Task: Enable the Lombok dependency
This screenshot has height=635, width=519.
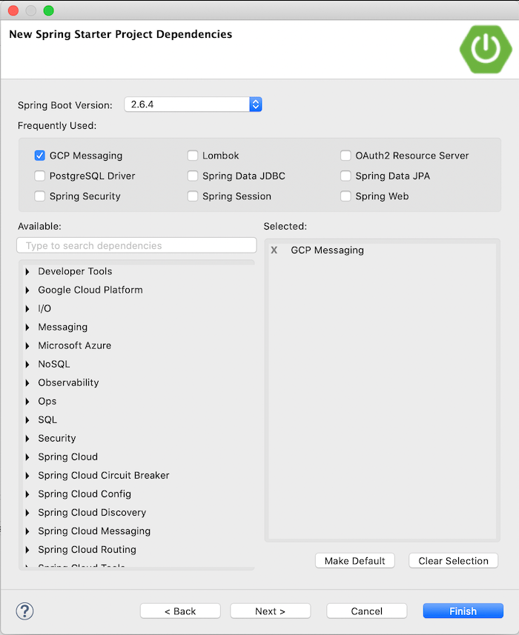Action: tap(193, 156)
